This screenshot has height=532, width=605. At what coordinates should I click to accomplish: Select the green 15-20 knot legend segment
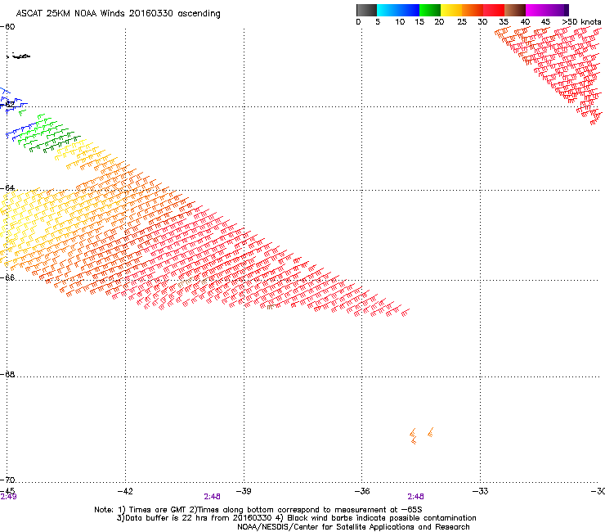pyautogui.click(x=430, y=10)
